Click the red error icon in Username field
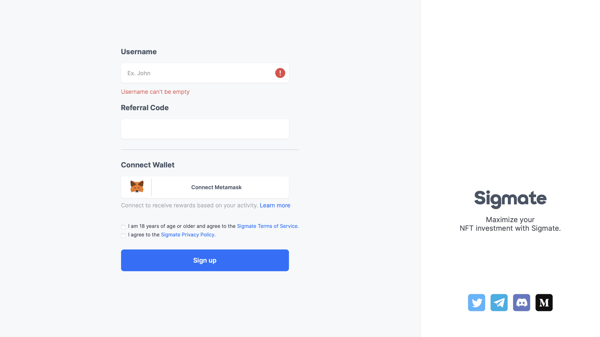Screen dimensions: 600x337 (x=280, y=73)
